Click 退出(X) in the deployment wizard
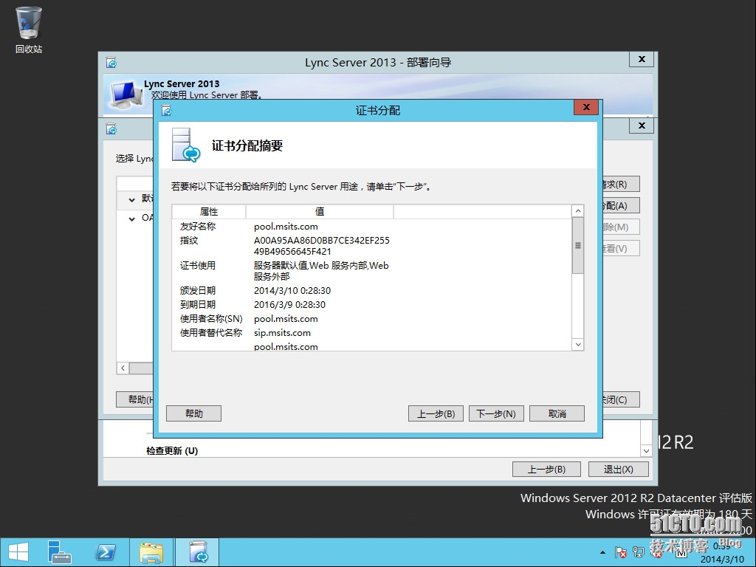The image size is (756, 567). 619,469
